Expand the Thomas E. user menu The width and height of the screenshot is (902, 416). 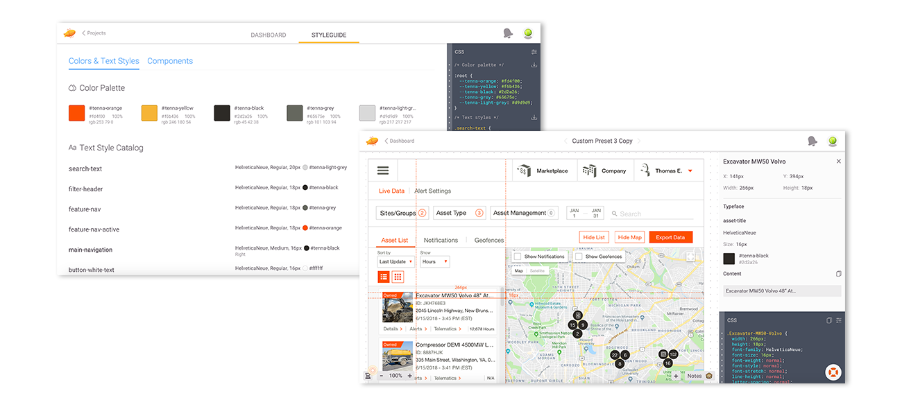pyautogui.click(x=690, y=171)
